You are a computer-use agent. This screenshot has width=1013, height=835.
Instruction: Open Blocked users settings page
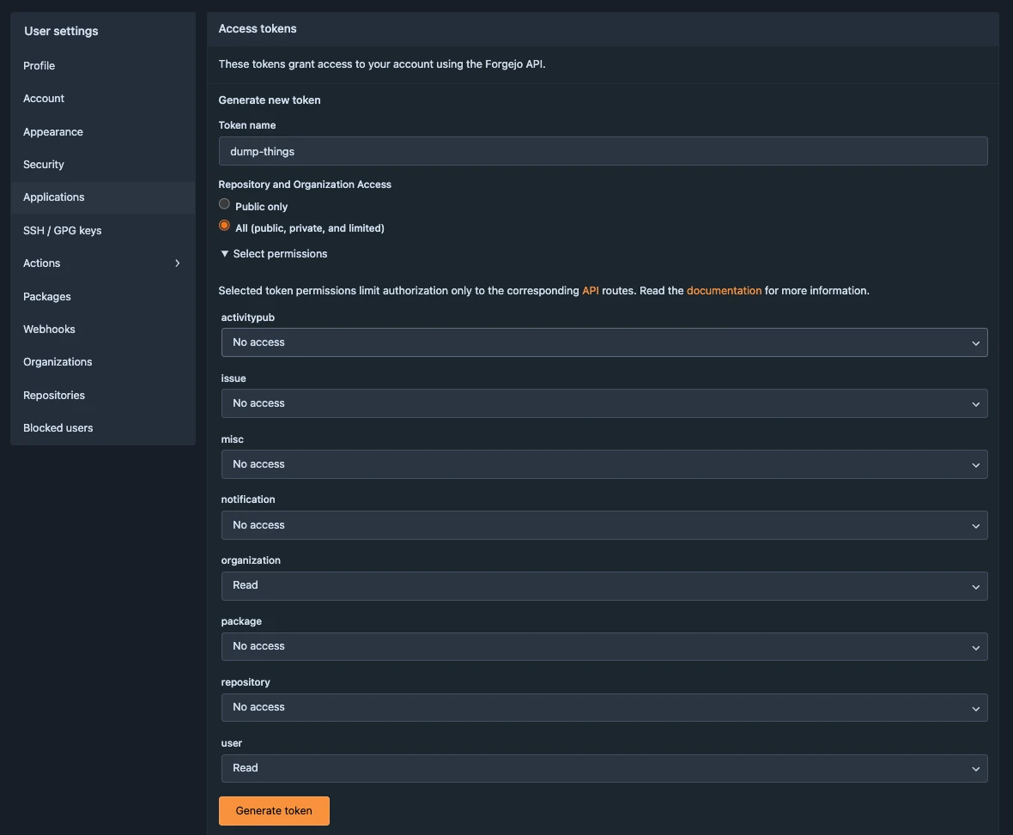tap(58, 428)
